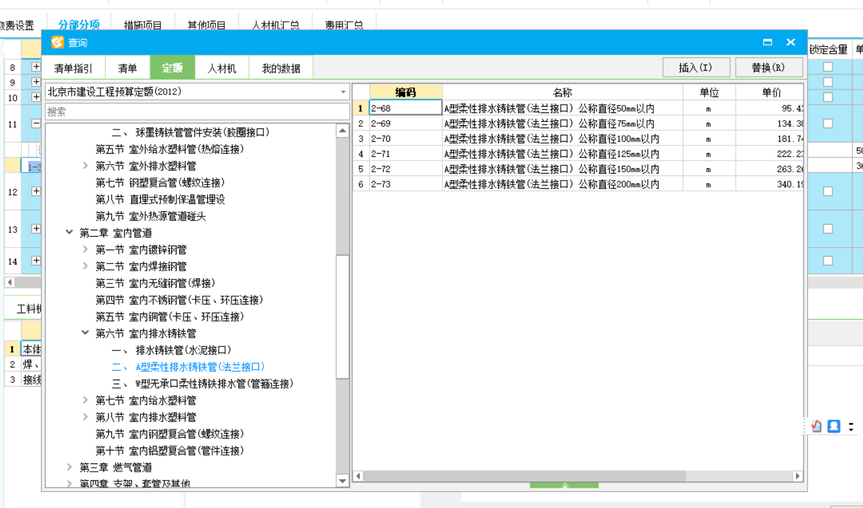Image resolution: width=863 pixels, height=508 pixels.
Task: Collapse row 11 in the background grid
Action: pyautogui.click(x=36, y=123)
